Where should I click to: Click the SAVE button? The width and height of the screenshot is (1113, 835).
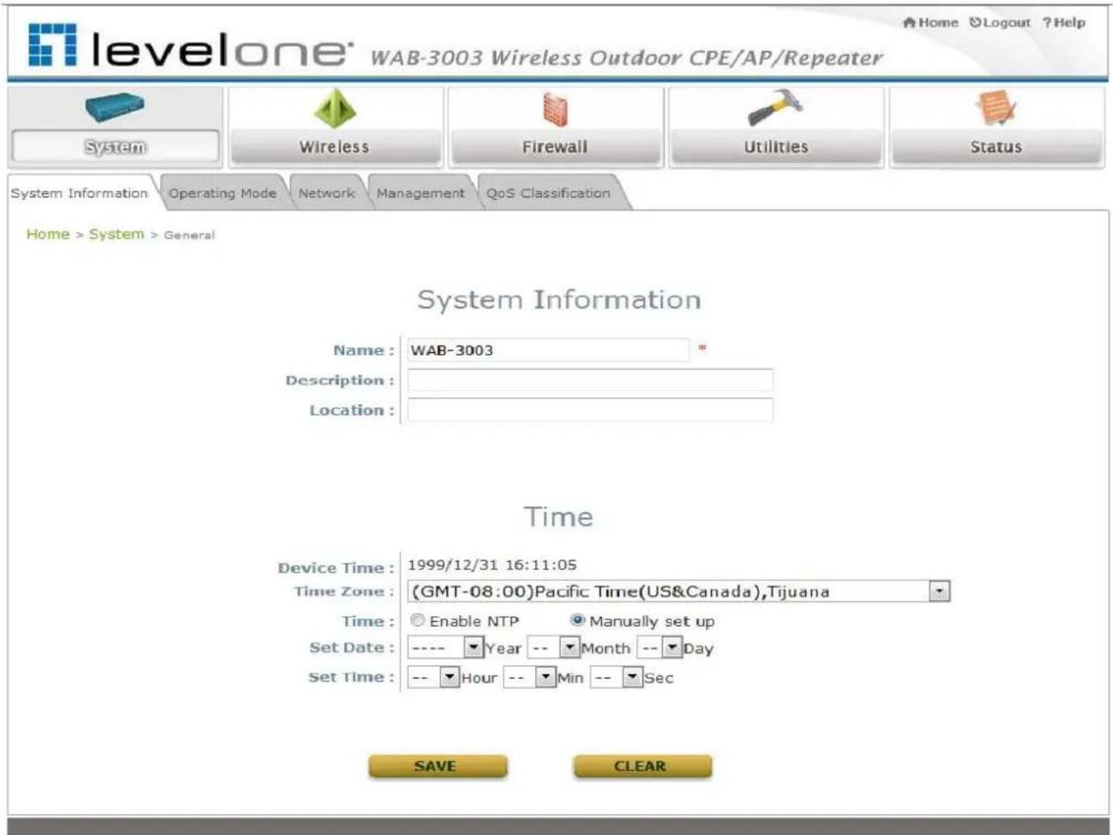437,766
